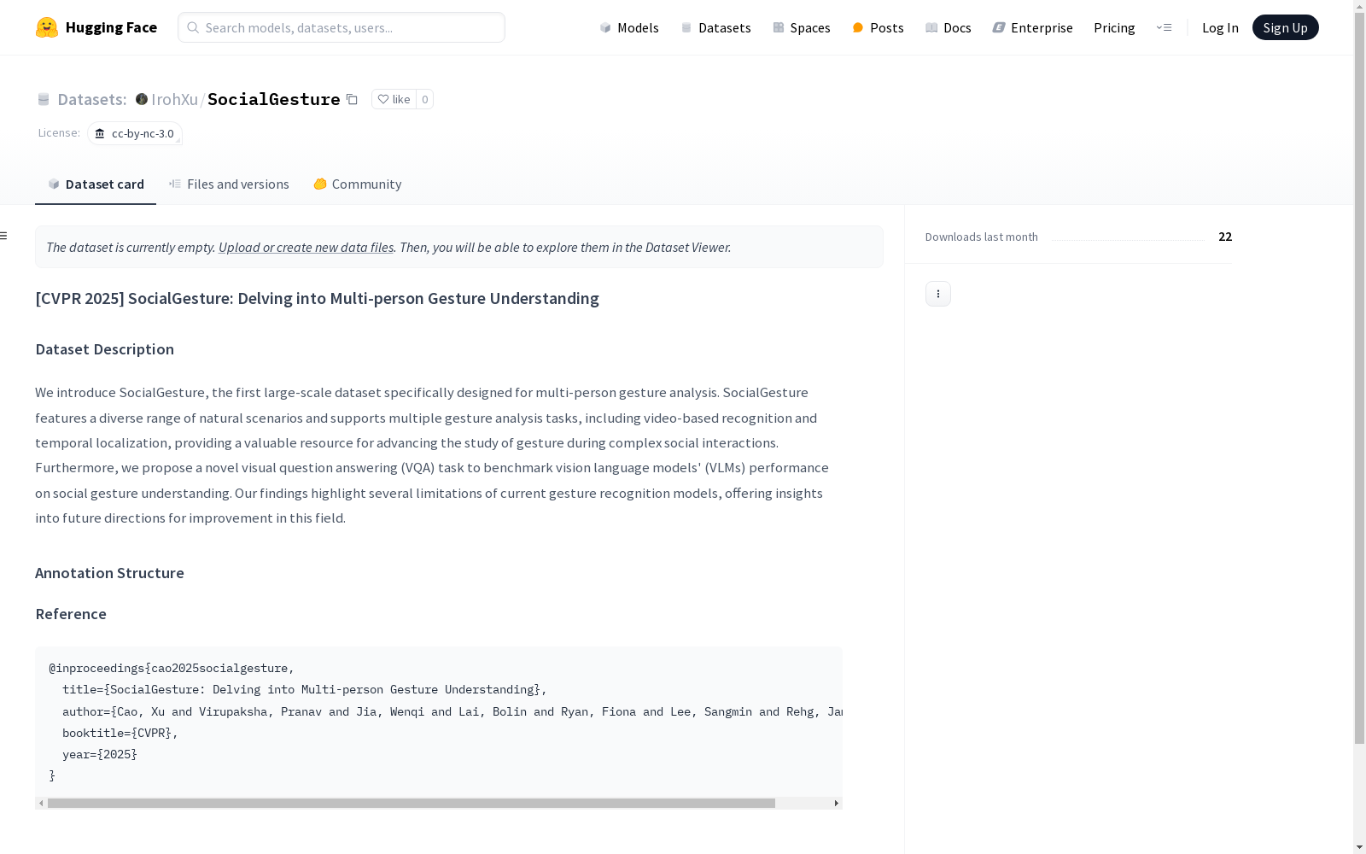
Task: Click the code block horizontal scrollbar thumb
Action: [x=412, y=803]
